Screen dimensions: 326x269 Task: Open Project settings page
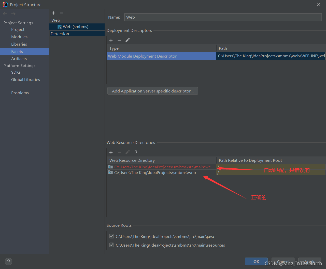tap(18, 30)
